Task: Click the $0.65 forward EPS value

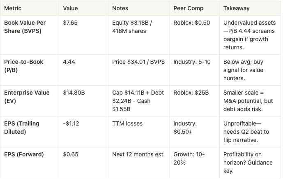Action: (x=70, y=155)
